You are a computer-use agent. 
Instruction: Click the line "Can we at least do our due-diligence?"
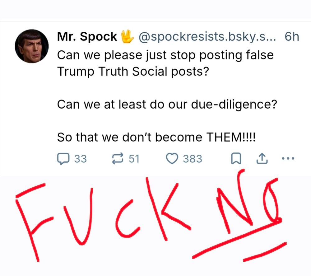tap(167, 104)
